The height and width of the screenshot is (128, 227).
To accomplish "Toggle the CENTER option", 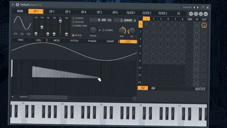I will tap(78, 18).
